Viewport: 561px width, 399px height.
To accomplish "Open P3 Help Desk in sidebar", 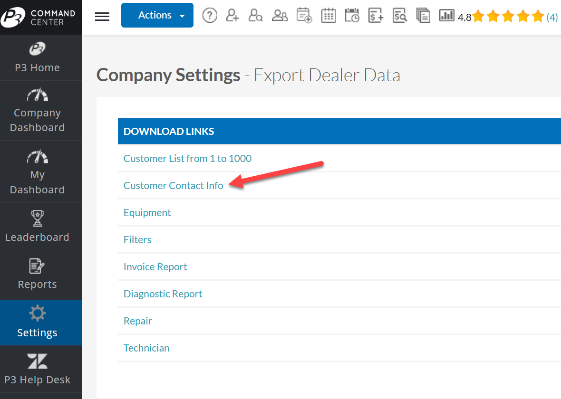I will point(37,369).
